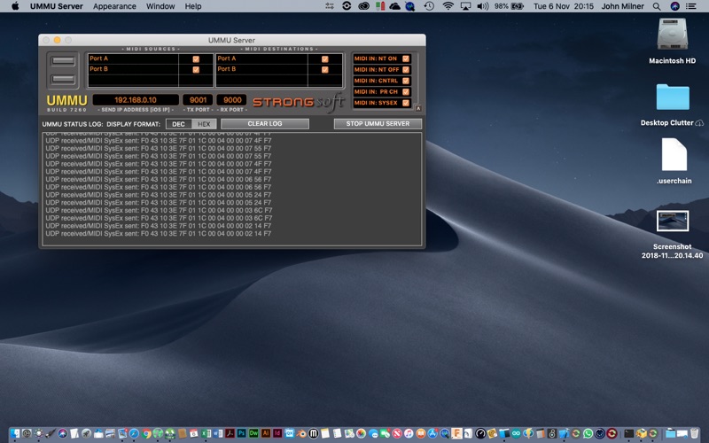Open the Appearance menu
709x443 pixels.
pyautogui.click(x=114, y=6)
